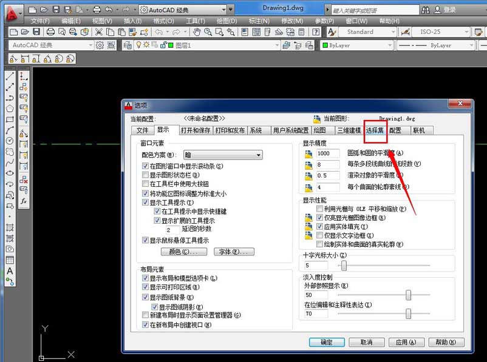The height and width of the screenshot is (362, 487).
Task: Click the 颜色(C) button
Action: (184, 250)
